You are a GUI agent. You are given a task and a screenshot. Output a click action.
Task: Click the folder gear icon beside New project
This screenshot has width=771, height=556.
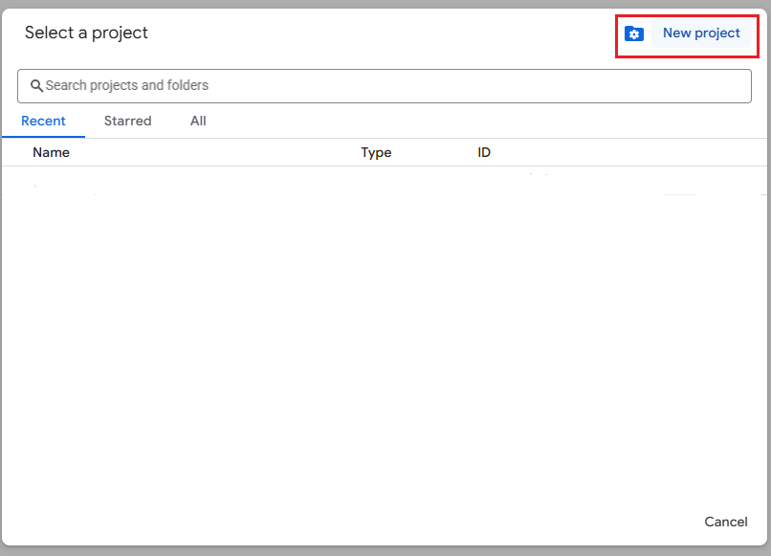(633, 33)
